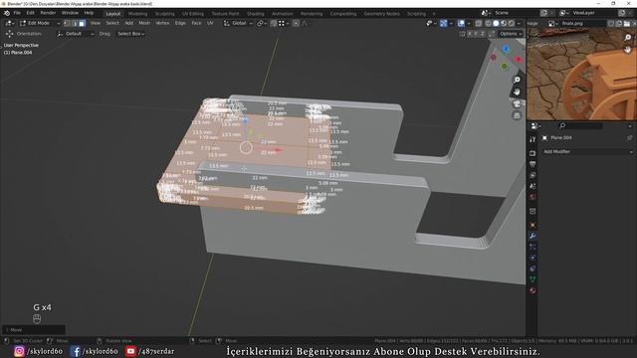This screenshot has width=637, height=358.
Task: Switch to the Rendering workspace tab
Action: [312, 13]
